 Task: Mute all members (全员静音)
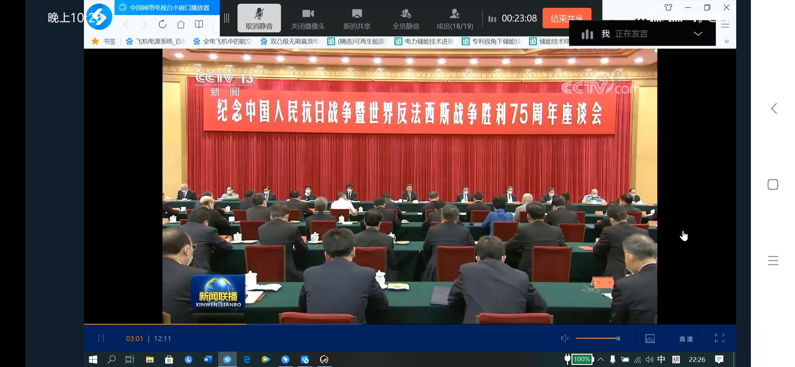coord(406,18)
